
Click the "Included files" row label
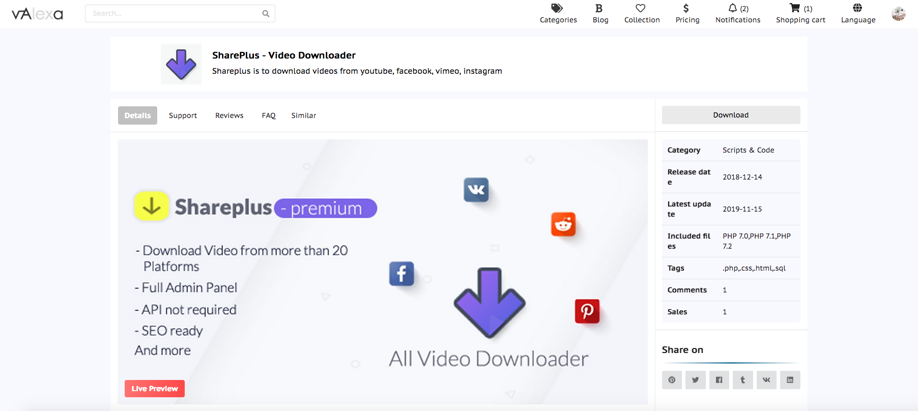[689, 241]
